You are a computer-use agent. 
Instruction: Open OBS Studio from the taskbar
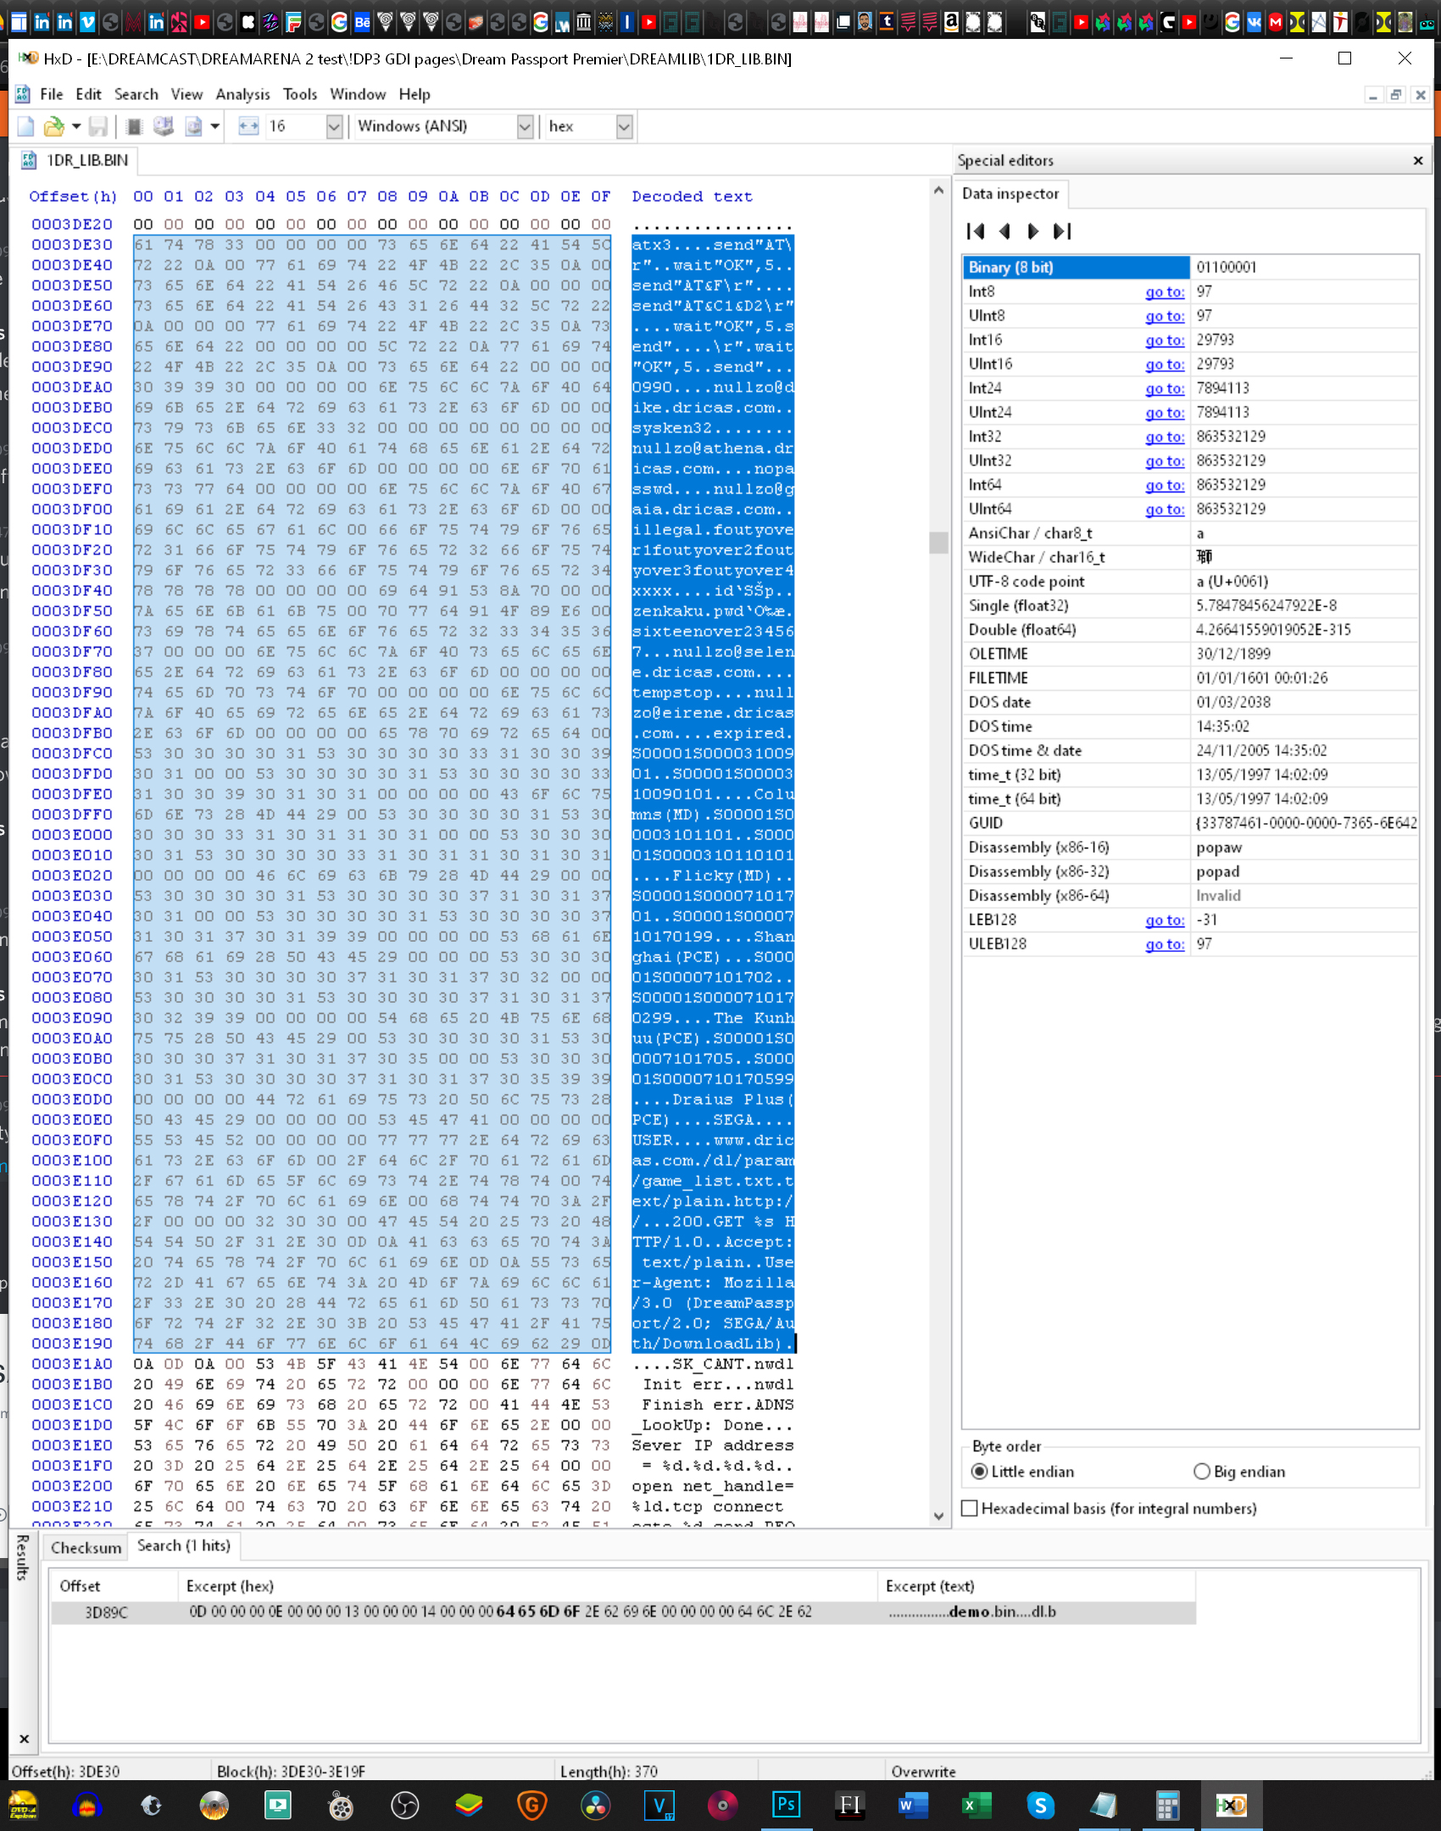point(405,1806)
